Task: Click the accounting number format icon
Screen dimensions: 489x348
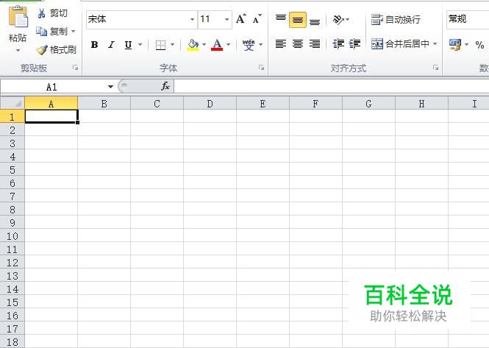Action: [455, 45]
